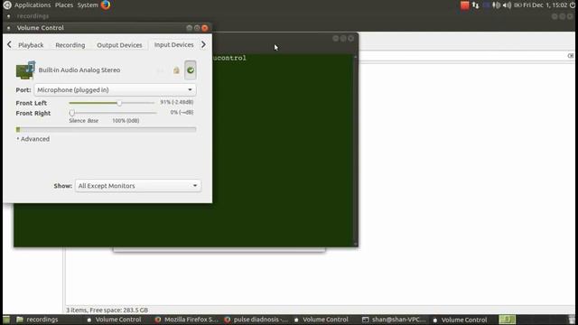The image size is (578, 325).
Task: Click the terminal window scrollbar
Action: [355, 151]
